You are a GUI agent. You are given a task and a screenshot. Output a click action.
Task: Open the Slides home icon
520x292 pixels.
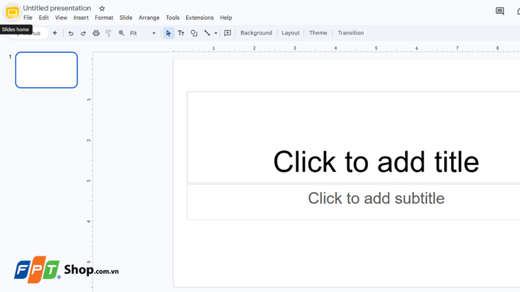(12, 12)
